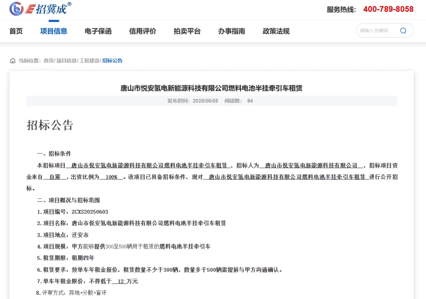Image resolution: width=426 pixels, height=299 pixels.
Task: Click the heading 一、招标条件
Action: tap(54, 154)
